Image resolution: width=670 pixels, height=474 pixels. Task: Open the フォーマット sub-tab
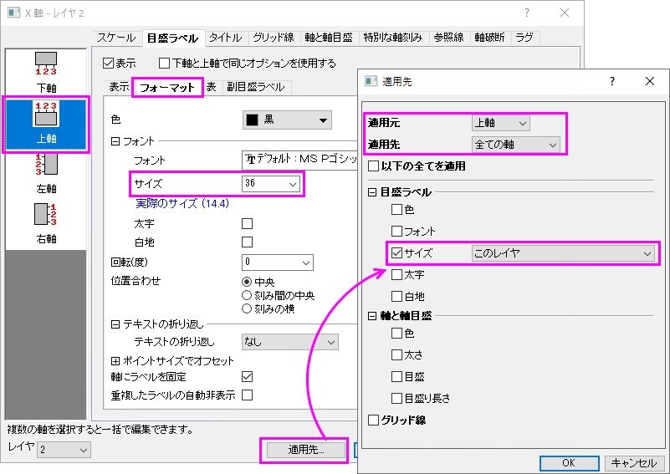click(167, 88)
